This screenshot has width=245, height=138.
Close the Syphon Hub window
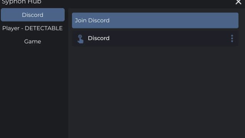tap(238, 2)
